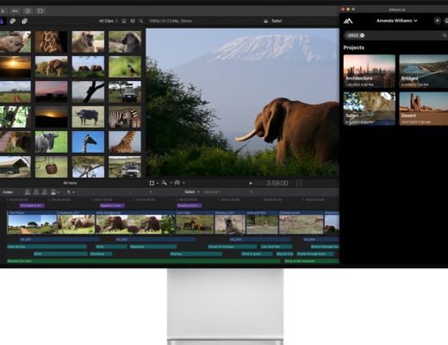This screenshot has height=345, width=448.
Task: Select the tent lodge thumbnail in browser
Action: (x=16, y=166)
